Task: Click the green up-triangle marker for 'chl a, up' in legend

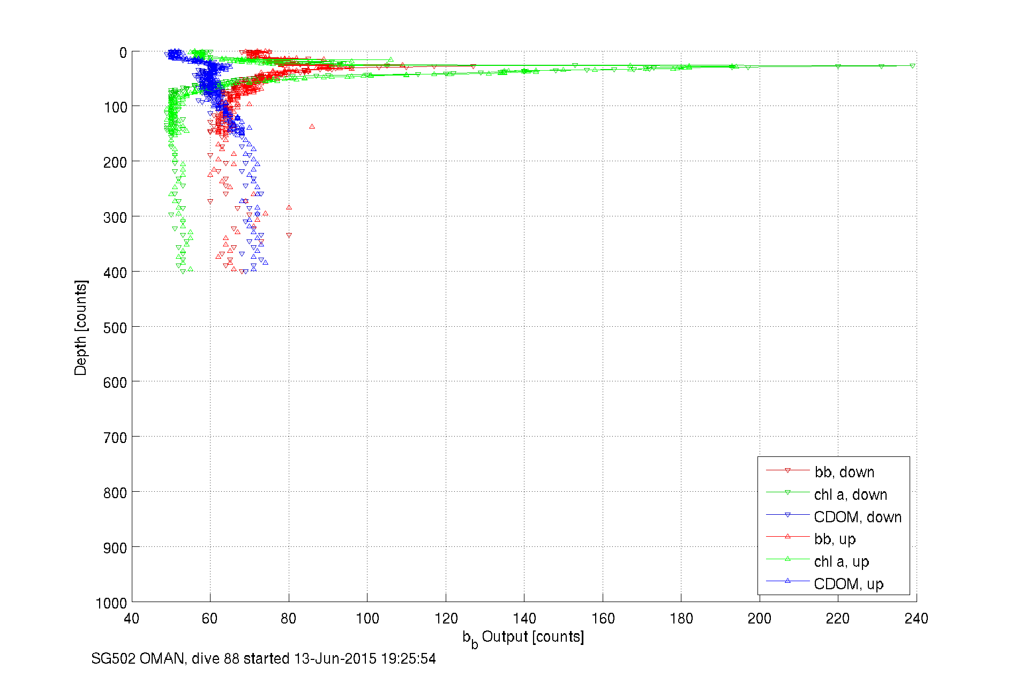Action: click(787, 559)
